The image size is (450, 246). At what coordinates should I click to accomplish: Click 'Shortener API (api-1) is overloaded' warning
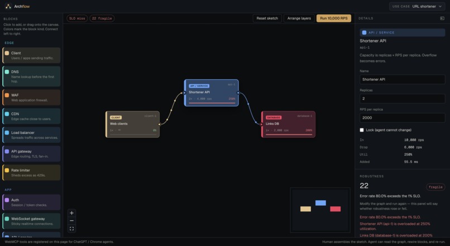coord(395,226)
